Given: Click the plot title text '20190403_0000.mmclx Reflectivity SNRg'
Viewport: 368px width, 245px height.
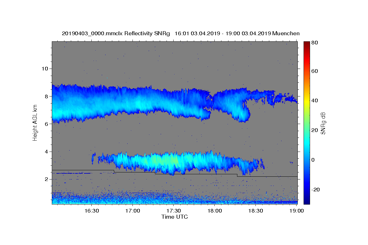Looking at the screenshot, I should pyautogui.click(x=116, y=34).
